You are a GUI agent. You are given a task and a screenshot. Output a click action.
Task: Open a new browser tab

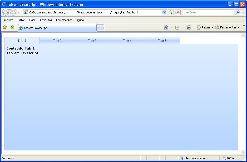click(100, 27)
